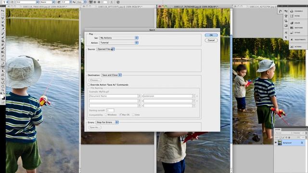Open the Swatches panel

point(296,28)
